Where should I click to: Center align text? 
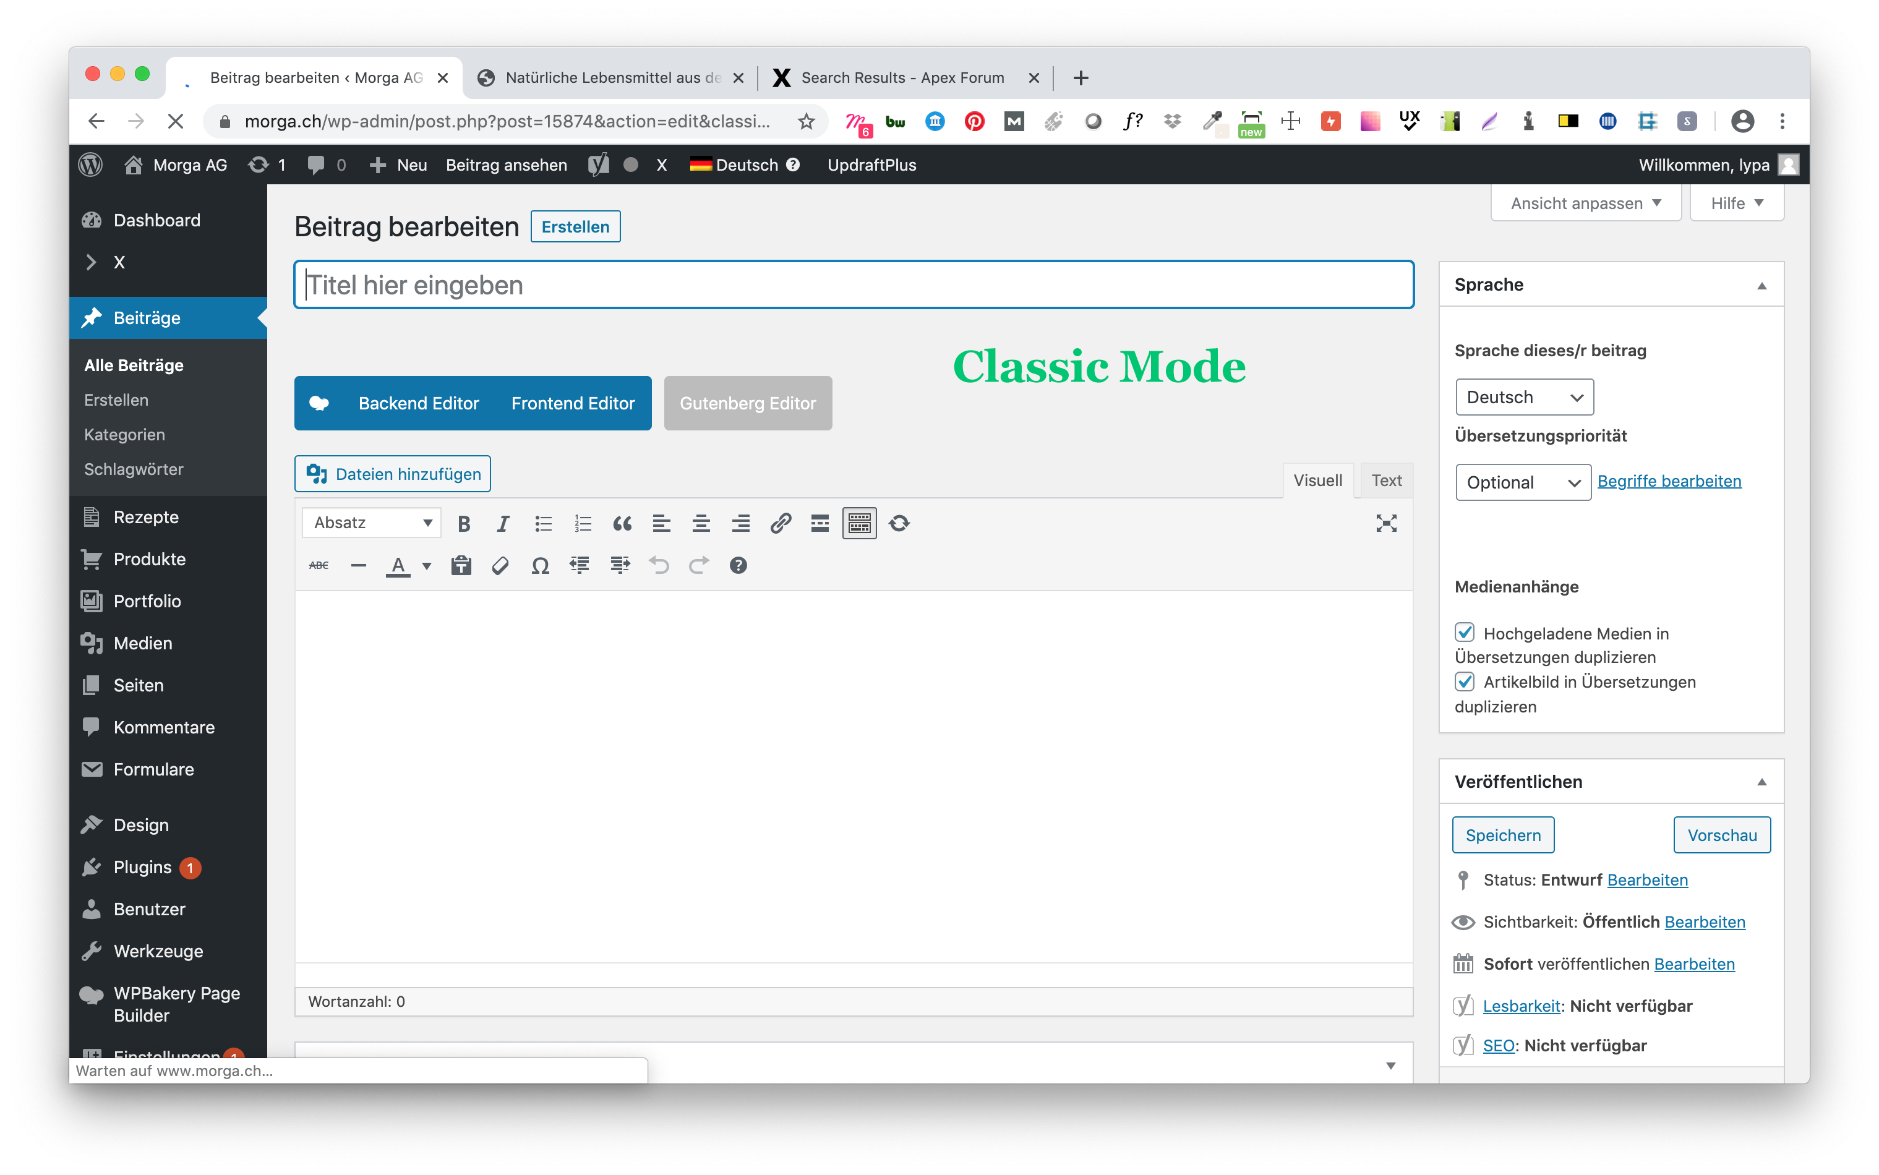[x=701, y=524]
